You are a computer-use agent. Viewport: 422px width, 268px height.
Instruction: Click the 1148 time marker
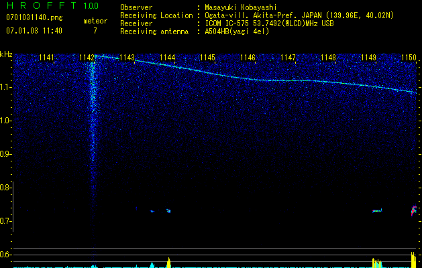[x=328, y=57]
